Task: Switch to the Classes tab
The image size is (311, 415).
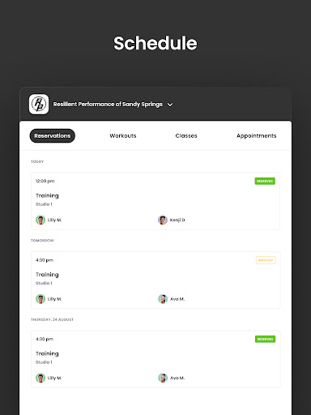Action: pos(186,135)
